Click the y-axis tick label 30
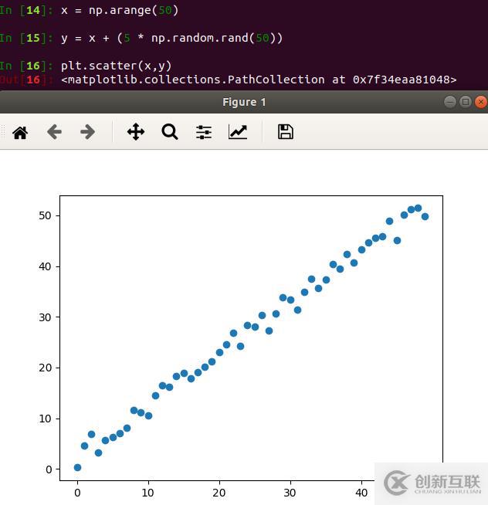This screenshot has width=488, height=505. click(x=45, y=317)
